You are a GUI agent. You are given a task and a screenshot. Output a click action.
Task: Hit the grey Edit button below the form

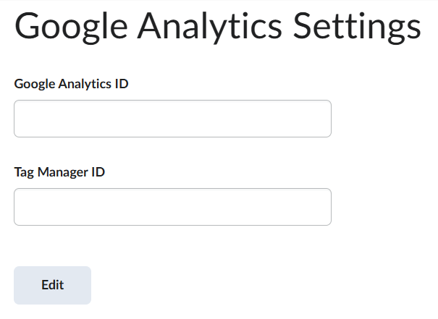pos(52,285)
